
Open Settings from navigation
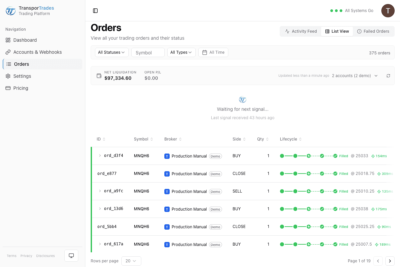42,76
